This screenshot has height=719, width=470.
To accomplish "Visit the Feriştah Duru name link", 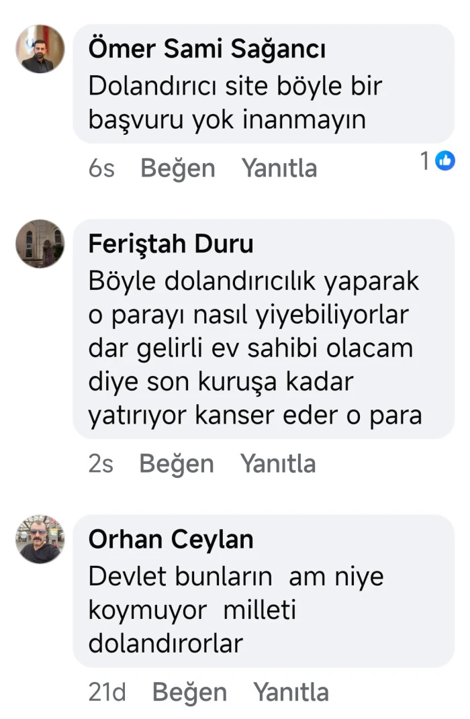I will (171, 244).
